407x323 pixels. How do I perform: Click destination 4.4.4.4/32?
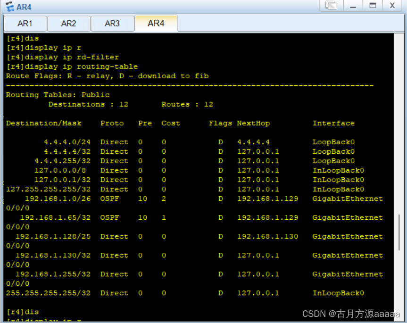[x=67, y=151]
